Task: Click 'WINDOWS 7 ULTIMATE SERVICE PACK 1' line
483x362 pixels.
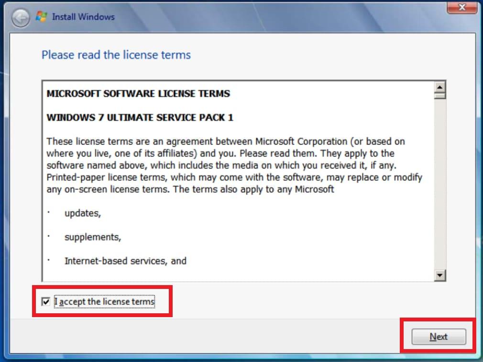Action: 140,117
